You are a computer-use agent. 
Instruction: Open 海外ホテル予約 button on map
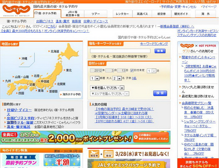pyautogui.click(x=70, y=95)
